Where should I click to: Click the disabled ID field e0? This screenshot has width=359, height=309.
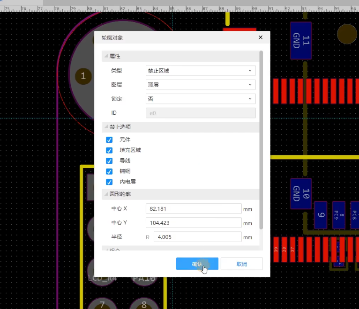(x=201, y=113)
